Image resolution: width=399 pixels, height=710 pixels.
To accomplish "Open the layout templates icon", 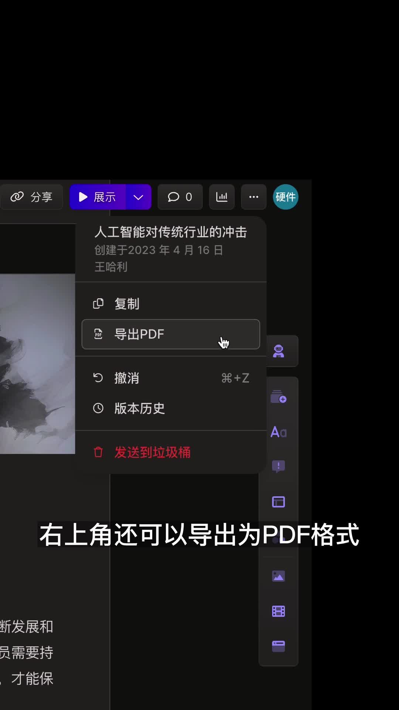I will 278,502.
